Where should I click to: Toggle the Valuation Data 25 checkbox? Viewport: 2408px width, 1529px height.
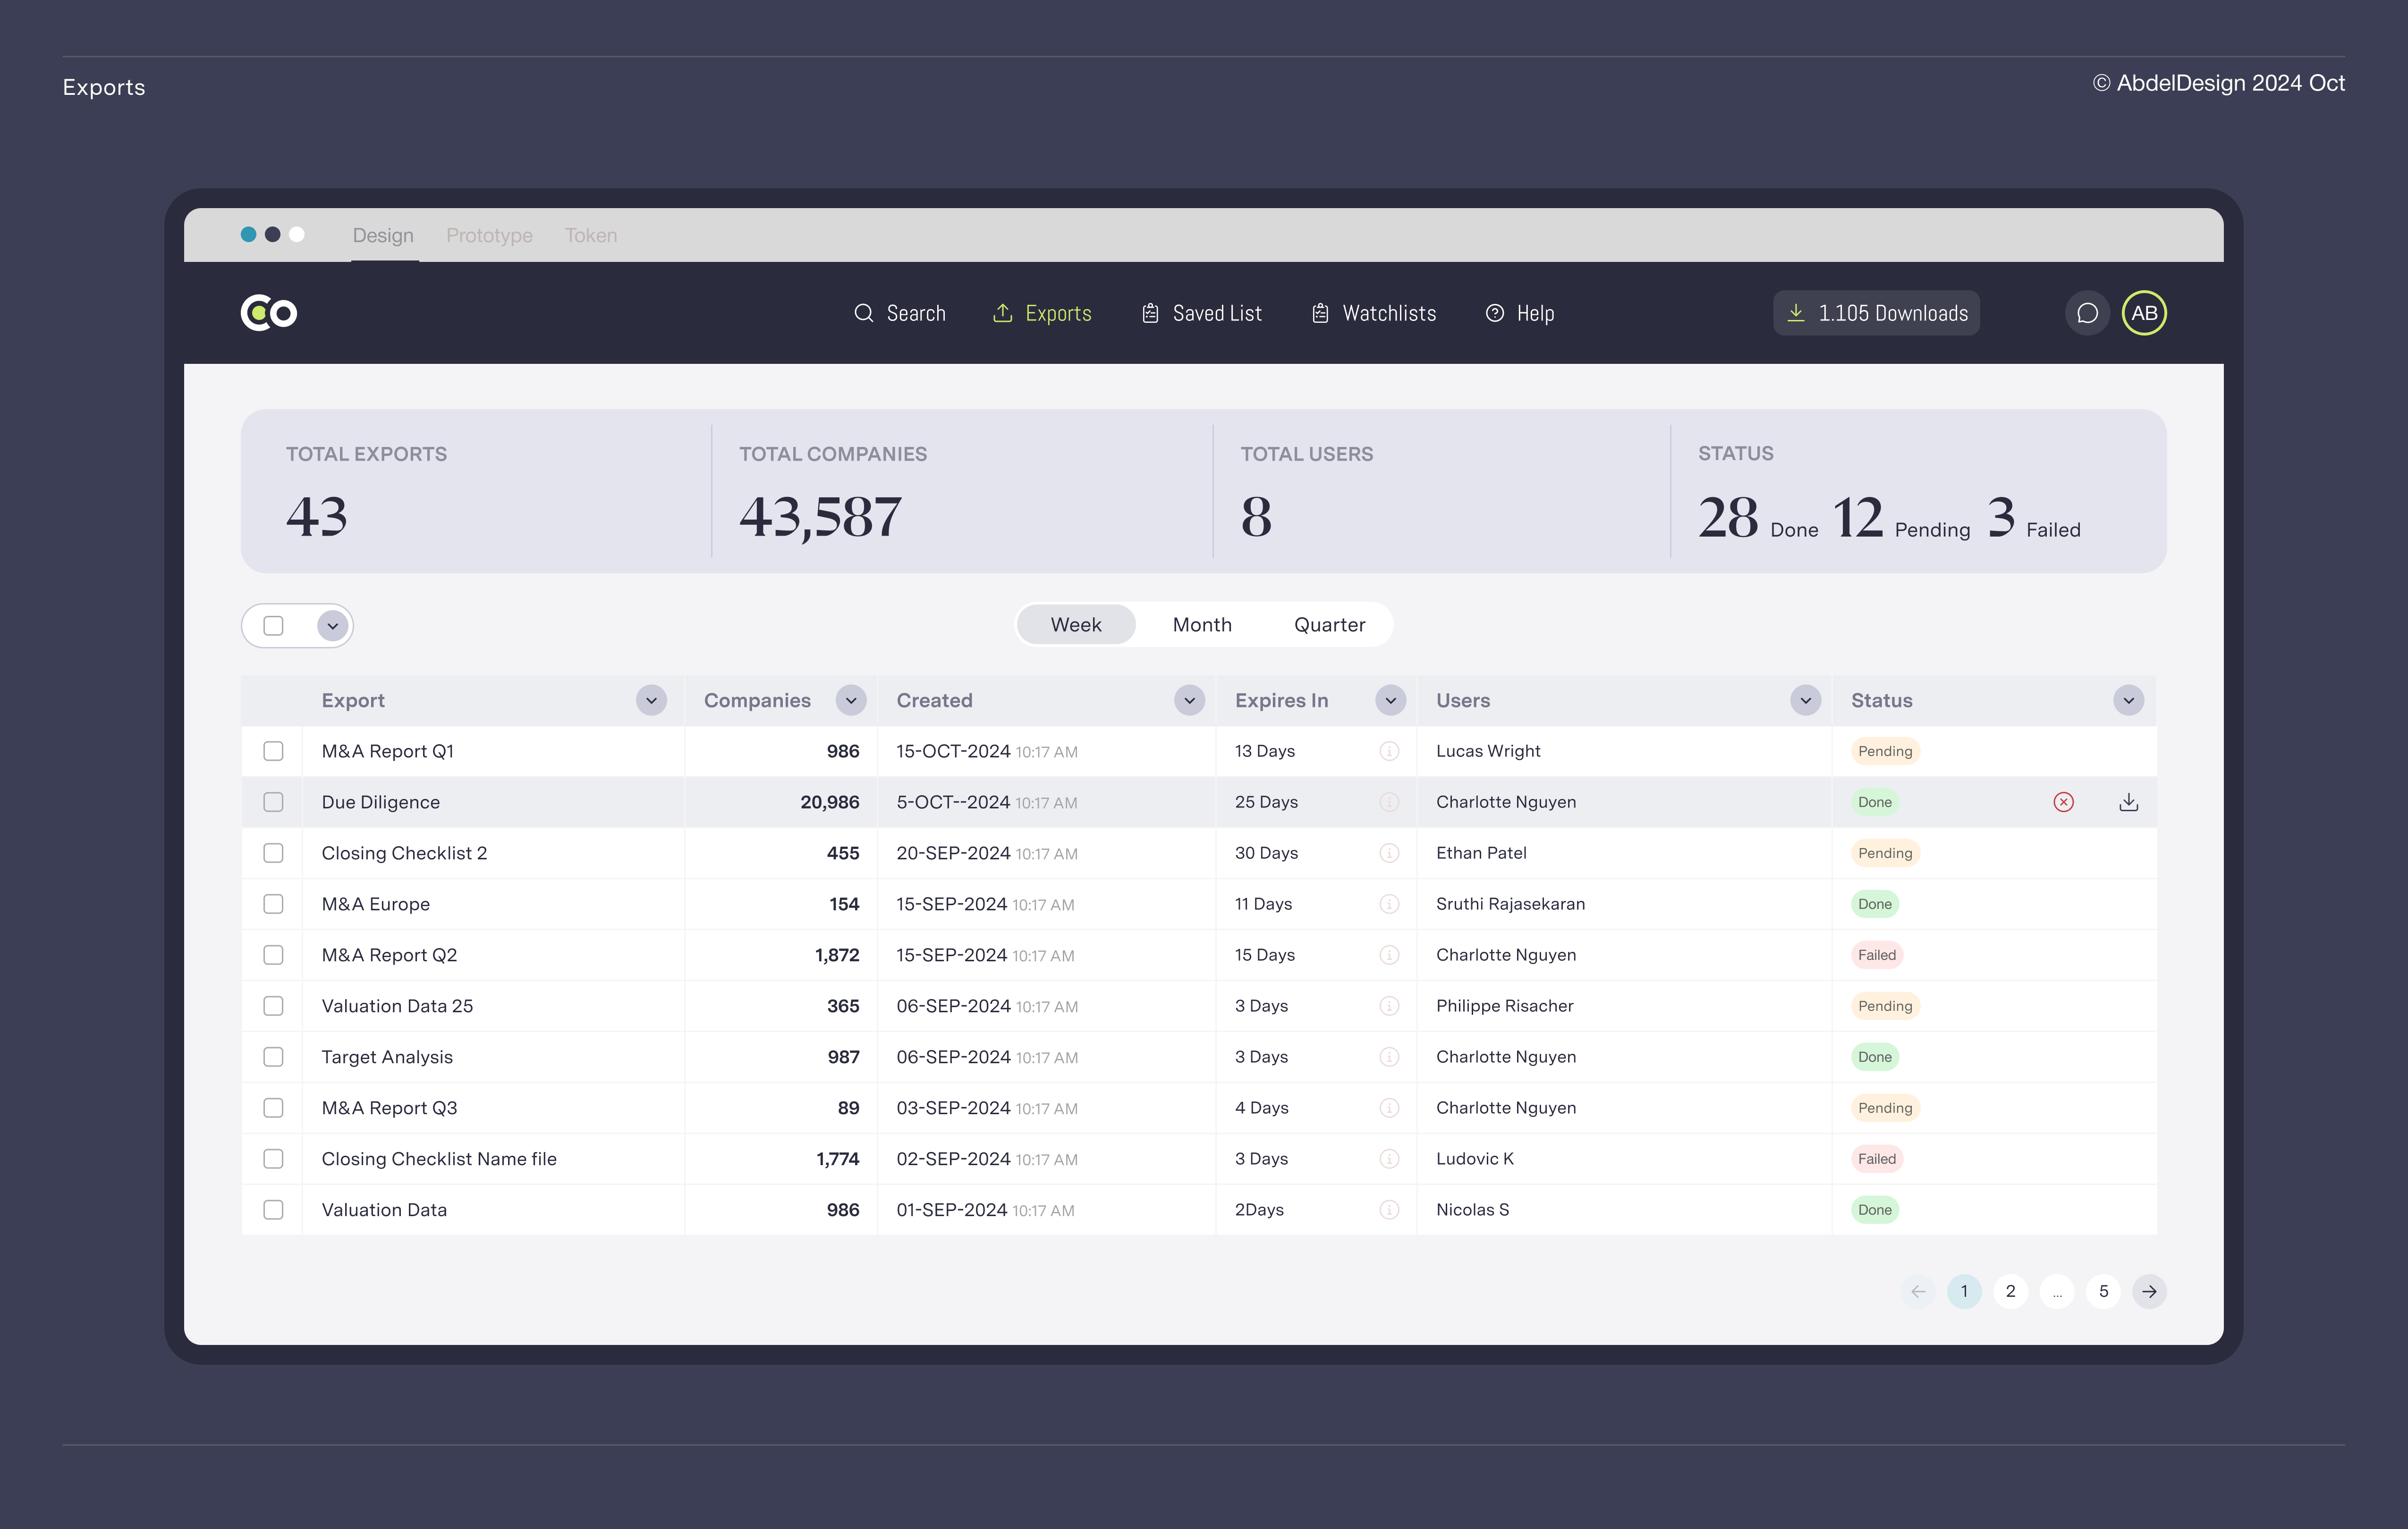[x=273, y=1006]
